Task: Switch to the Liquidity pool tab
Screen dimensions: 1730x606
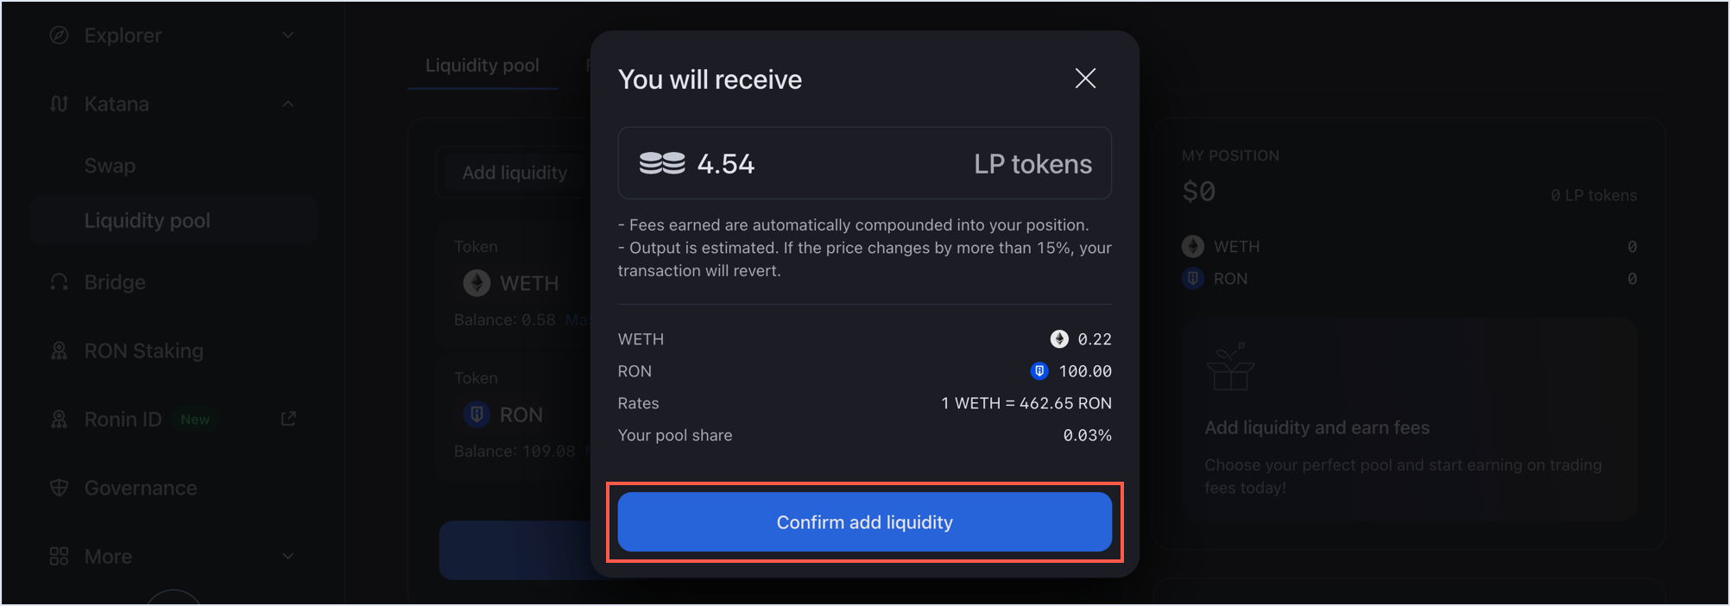Action: click(482, 65)
